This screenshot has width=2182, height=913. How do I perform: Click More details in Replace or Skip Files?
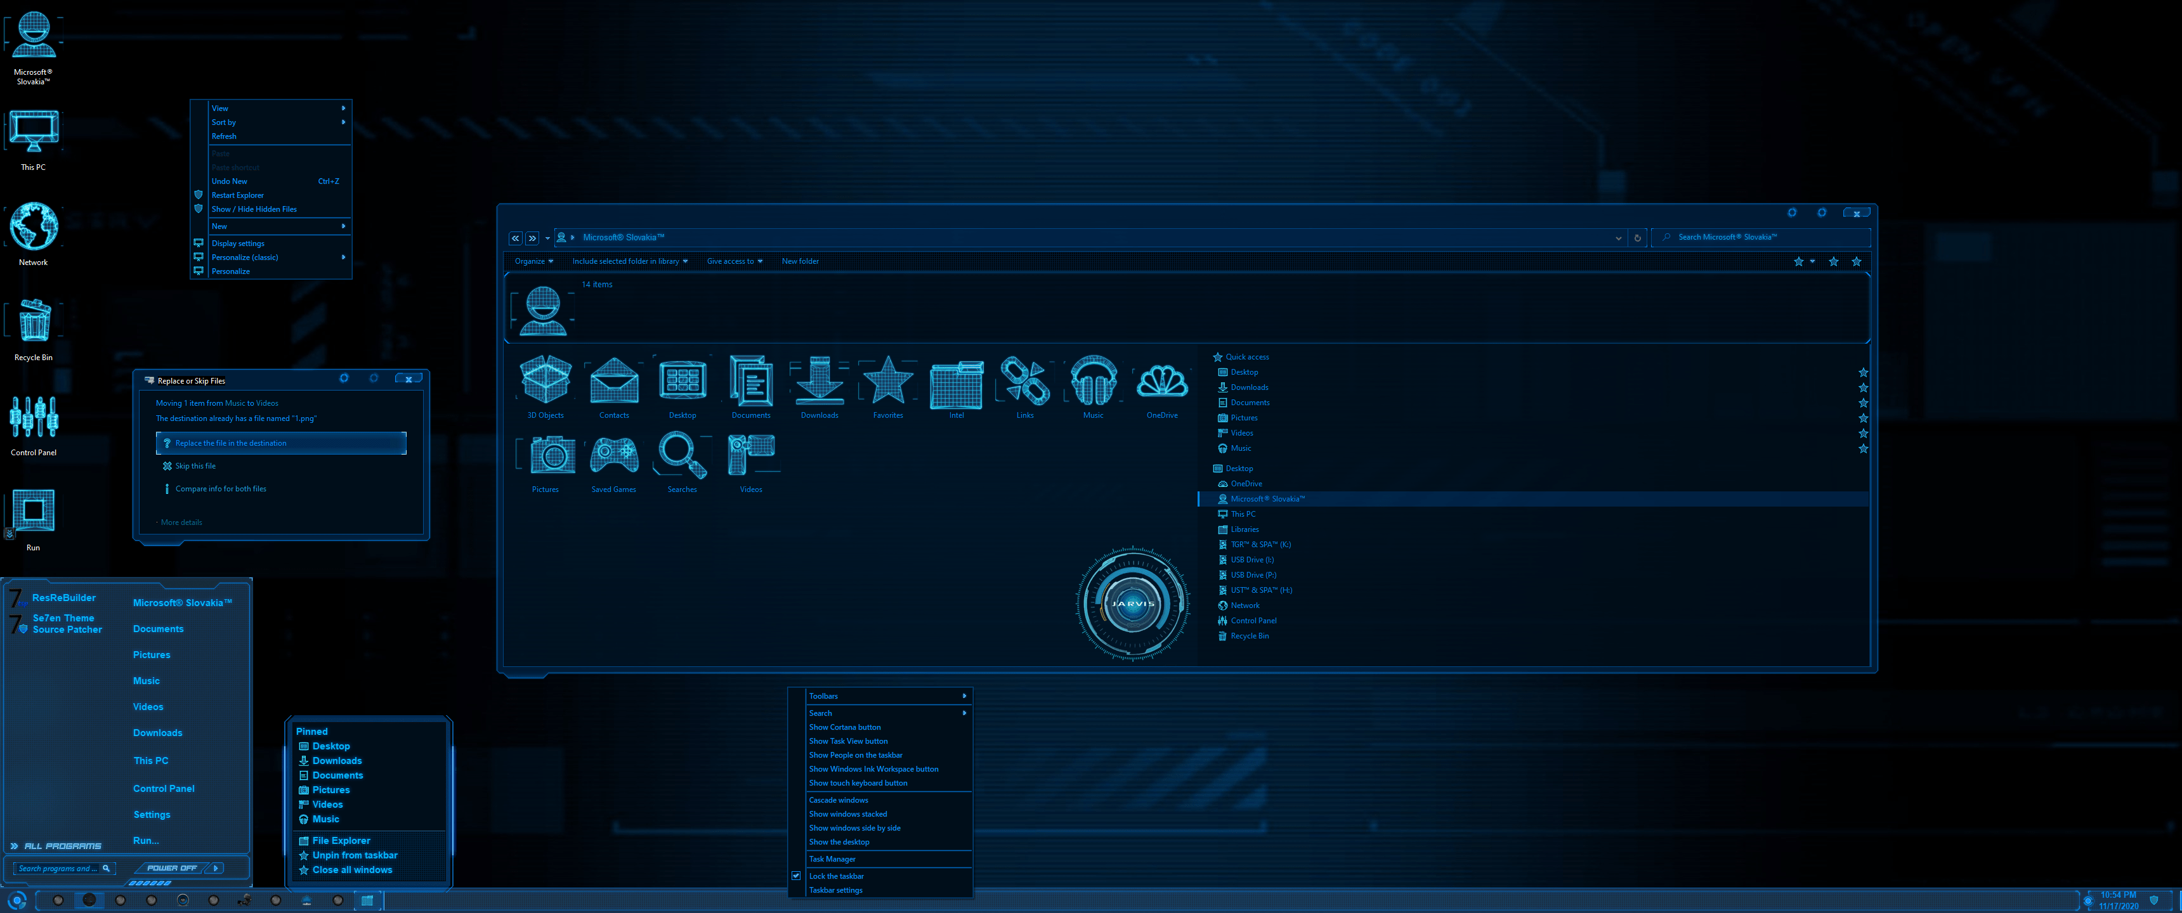[181, 522]
